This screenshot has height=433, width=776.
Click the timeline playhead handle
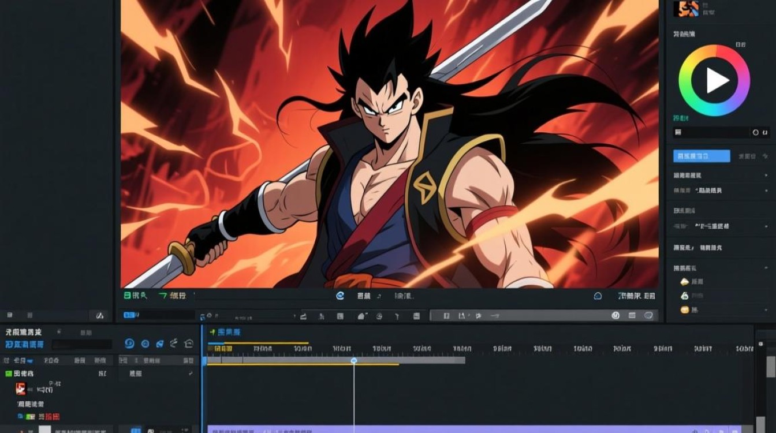tap(354, 361)
